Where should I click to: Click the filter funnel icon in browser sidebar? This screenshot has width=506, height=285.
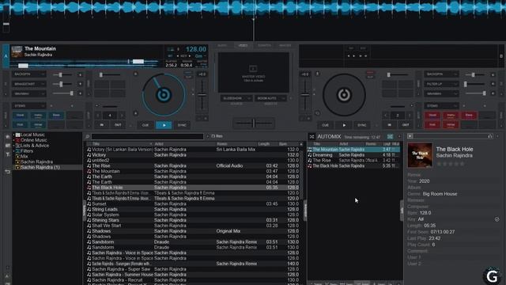coord(7,154)
